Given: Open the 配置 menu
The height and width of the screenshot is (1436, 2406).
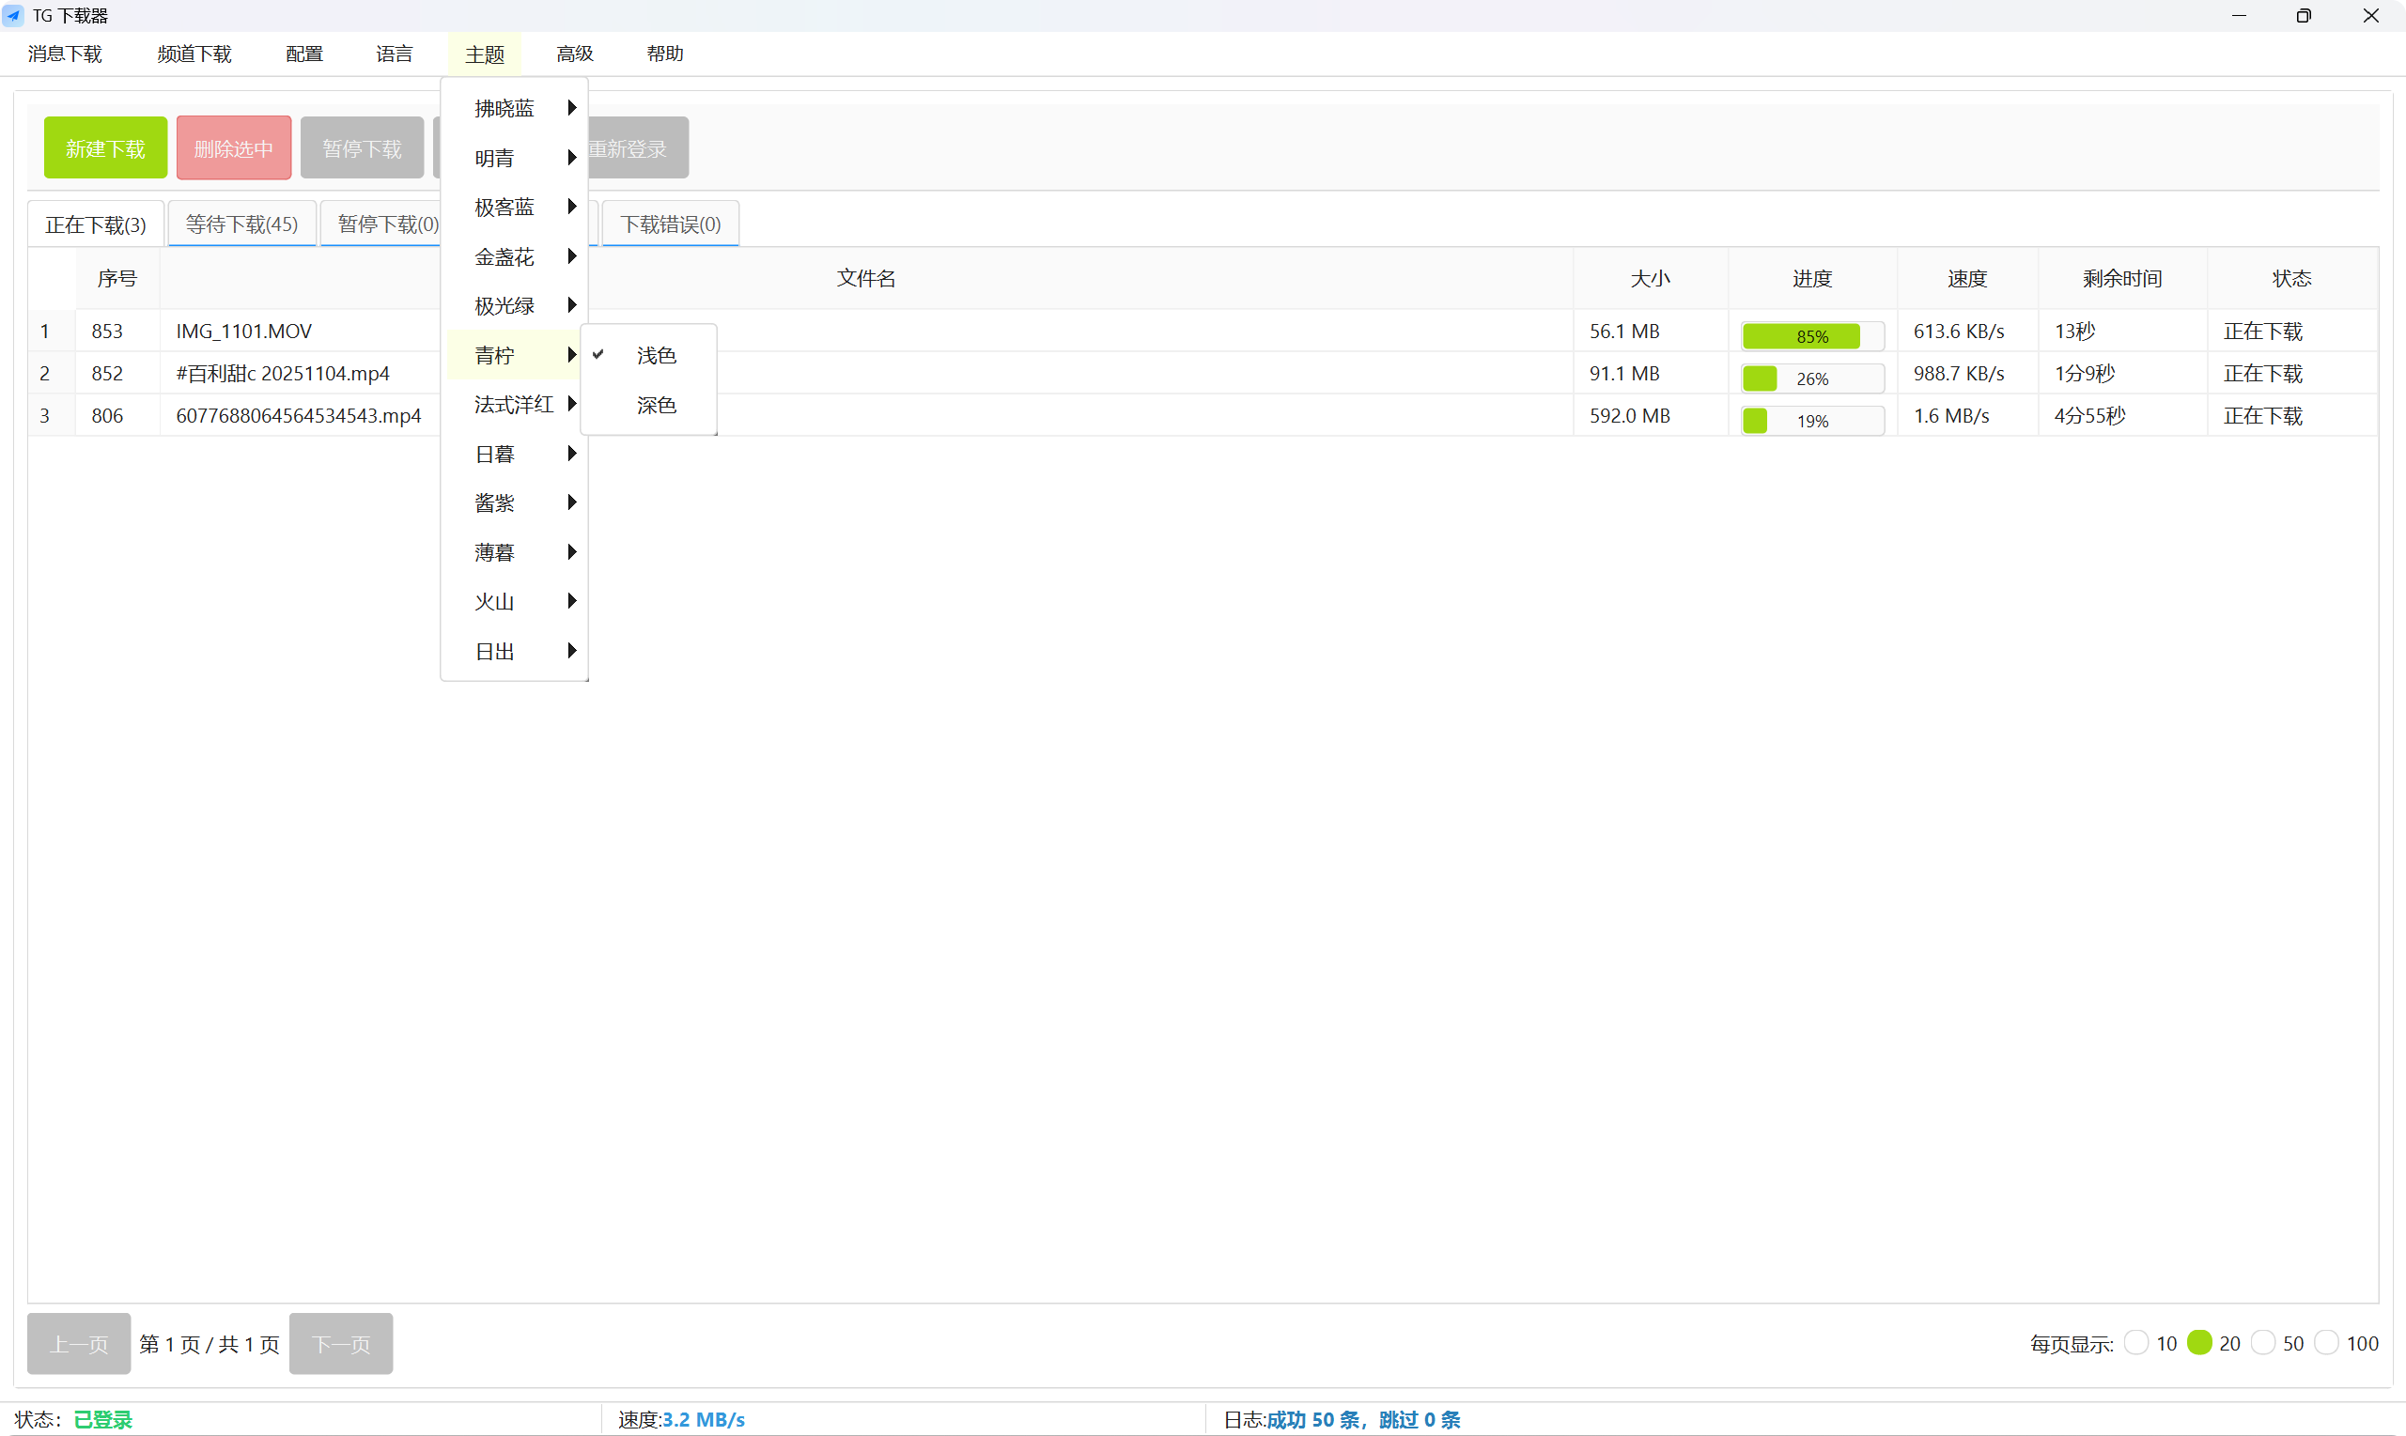Looking at the screenshot, I should click(x=303, y=54).
